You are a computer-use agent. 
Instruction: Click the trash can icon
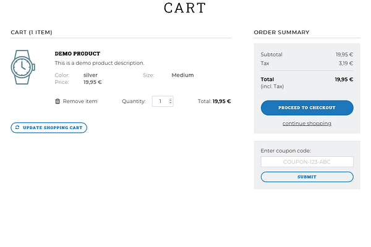(58, 101)
